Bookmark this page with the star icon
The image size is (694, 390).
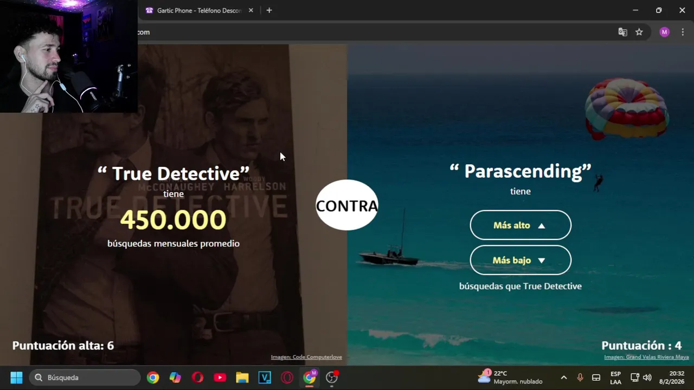639,32
